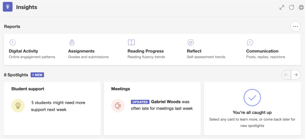Click the Meetings camera icon
This screenshot has width=305, height=139.
[118, 106]
